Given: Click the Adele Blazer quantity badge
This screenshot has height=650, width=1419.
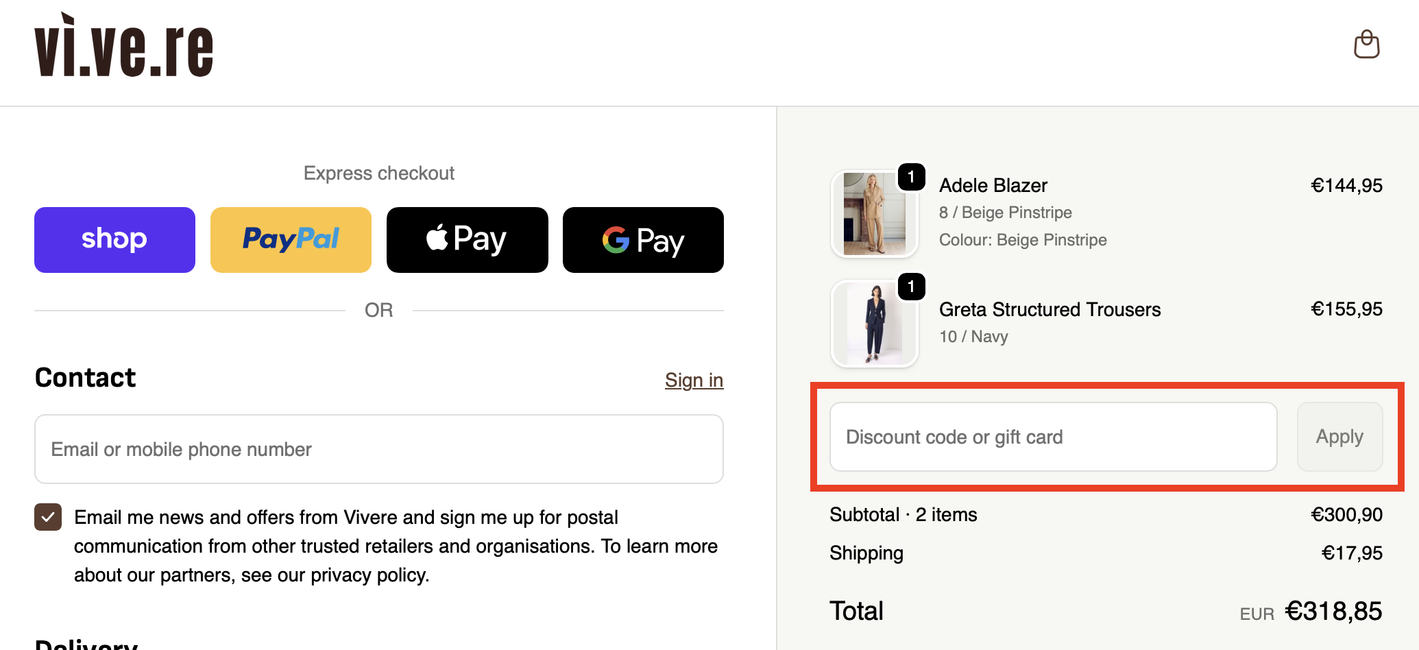Looking at the screenshot, I should (x=911, y=177).
